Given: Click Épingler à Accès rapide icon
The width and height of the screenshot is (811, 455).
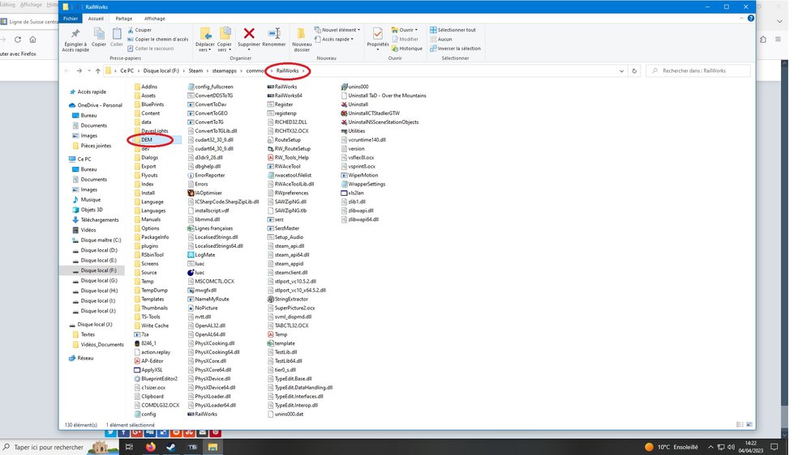Looking at the screenshot, I should [x=75, y=34].
